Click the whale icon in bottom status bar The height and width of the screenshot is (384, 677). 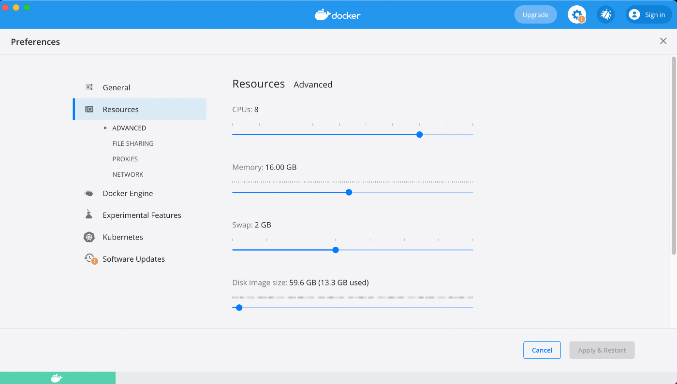tap(57, 378)
